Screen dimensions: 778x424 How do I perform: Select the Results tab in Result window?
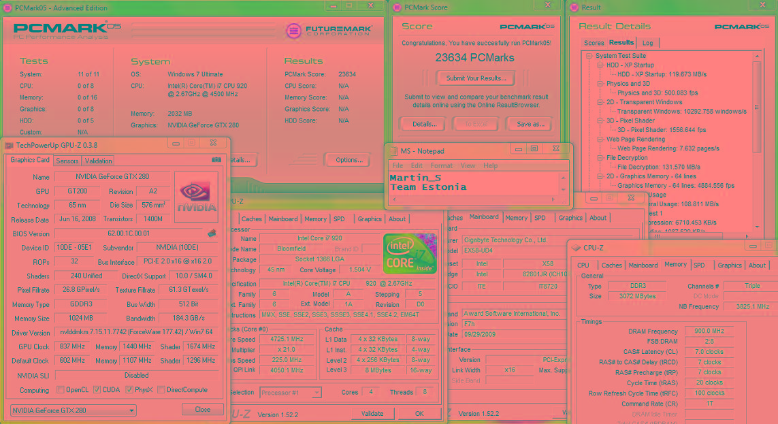(x=621, y=43)
